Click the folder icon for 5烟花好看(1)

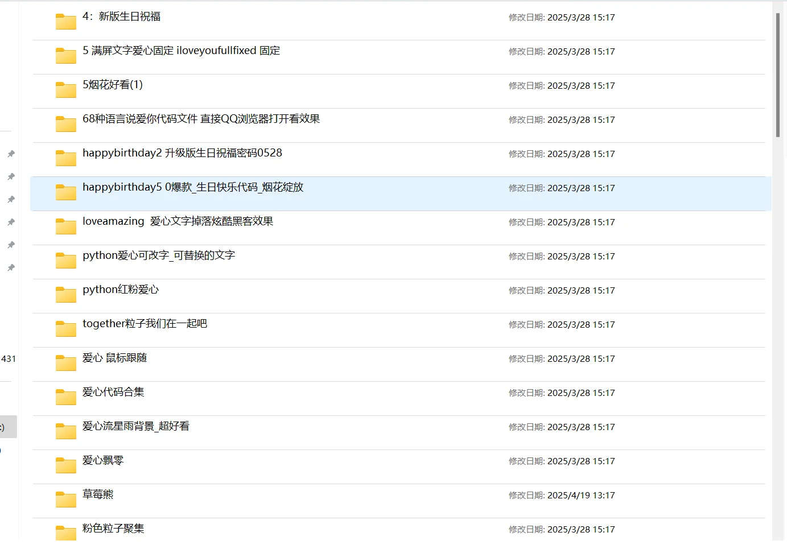[x=65, y=89]
